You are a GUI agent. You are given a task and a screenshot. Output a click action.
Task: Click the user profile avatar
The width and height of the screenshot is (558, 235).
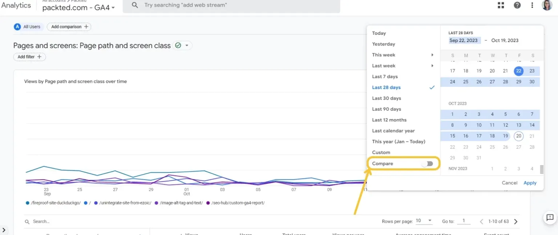tap(547, 5)
